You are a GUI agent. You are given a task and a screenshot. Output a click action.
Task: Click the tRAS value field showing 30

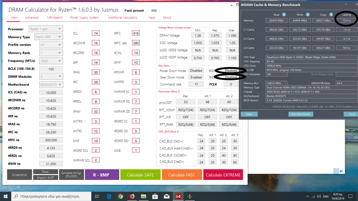pos(96,72)
